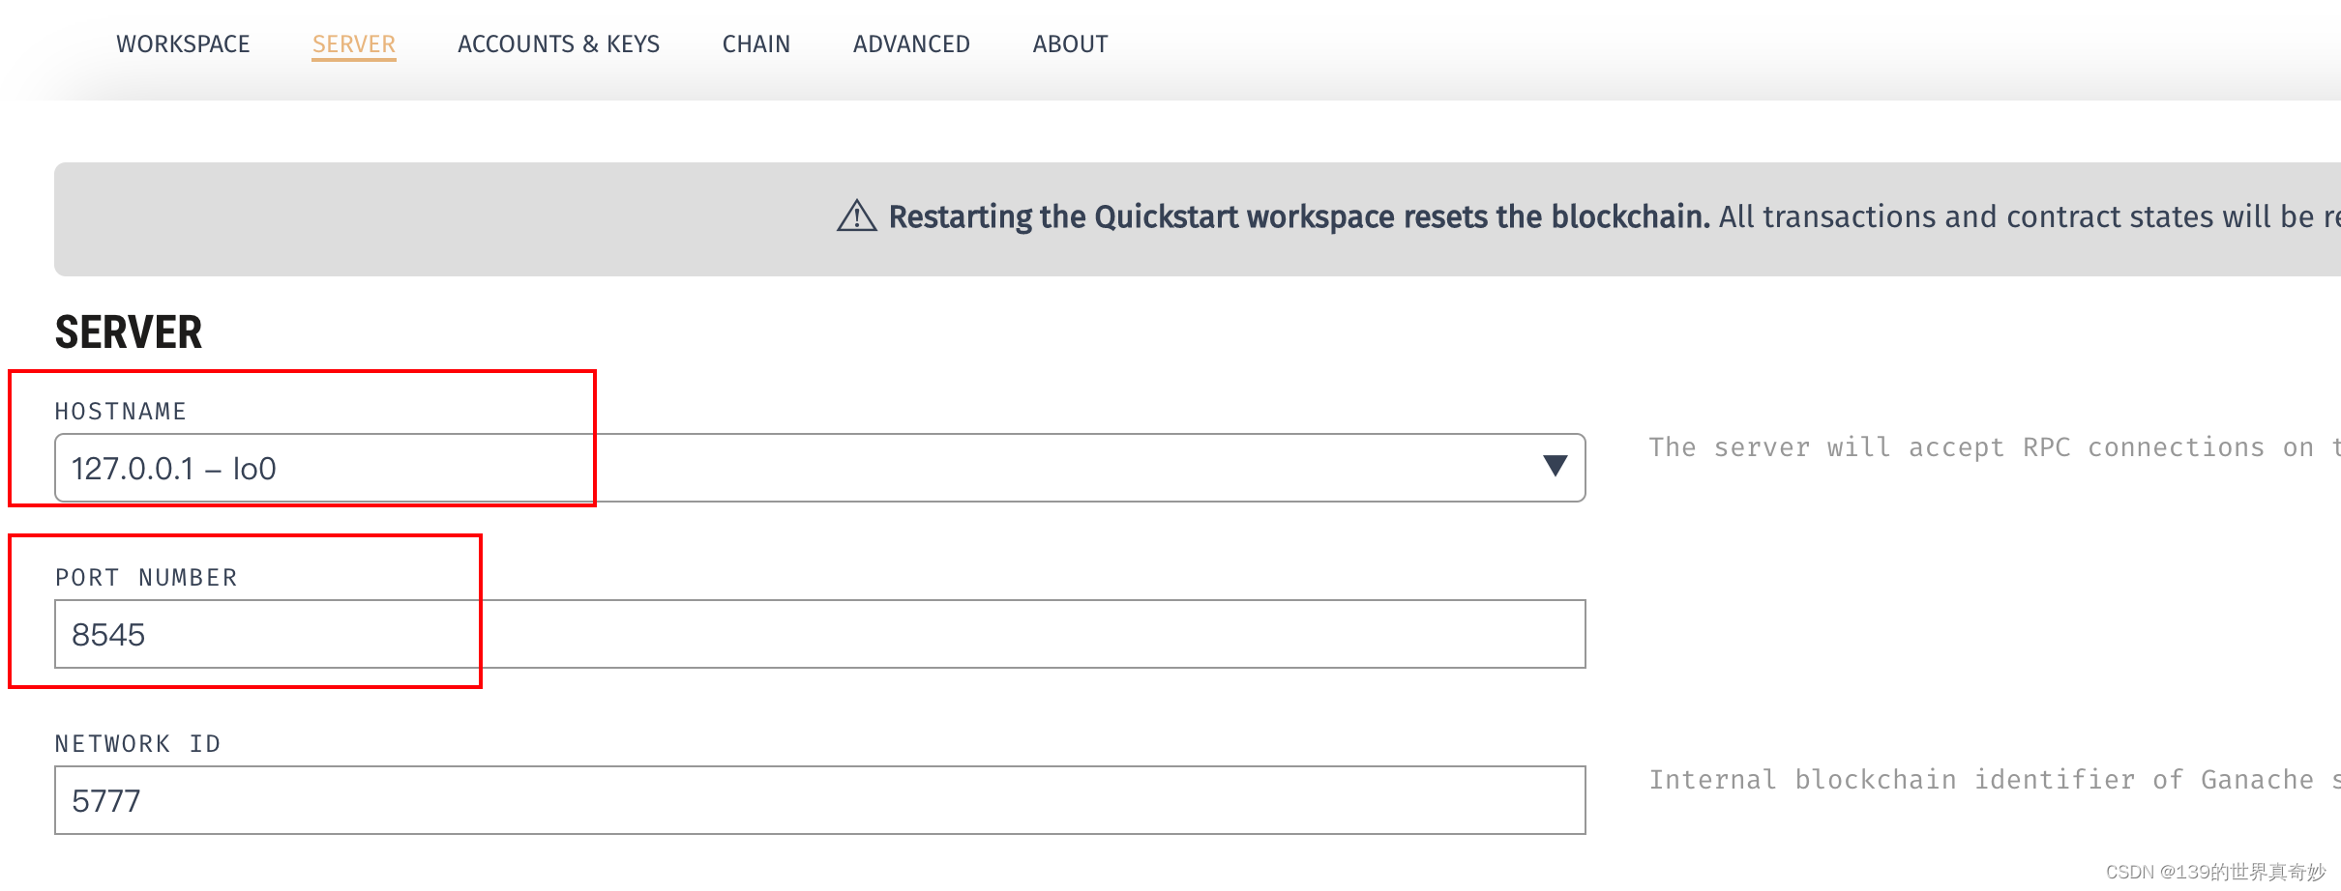Click the Internal blockchain identifier description
This screenshot has width=2341, height=891.
(1995, 780)
